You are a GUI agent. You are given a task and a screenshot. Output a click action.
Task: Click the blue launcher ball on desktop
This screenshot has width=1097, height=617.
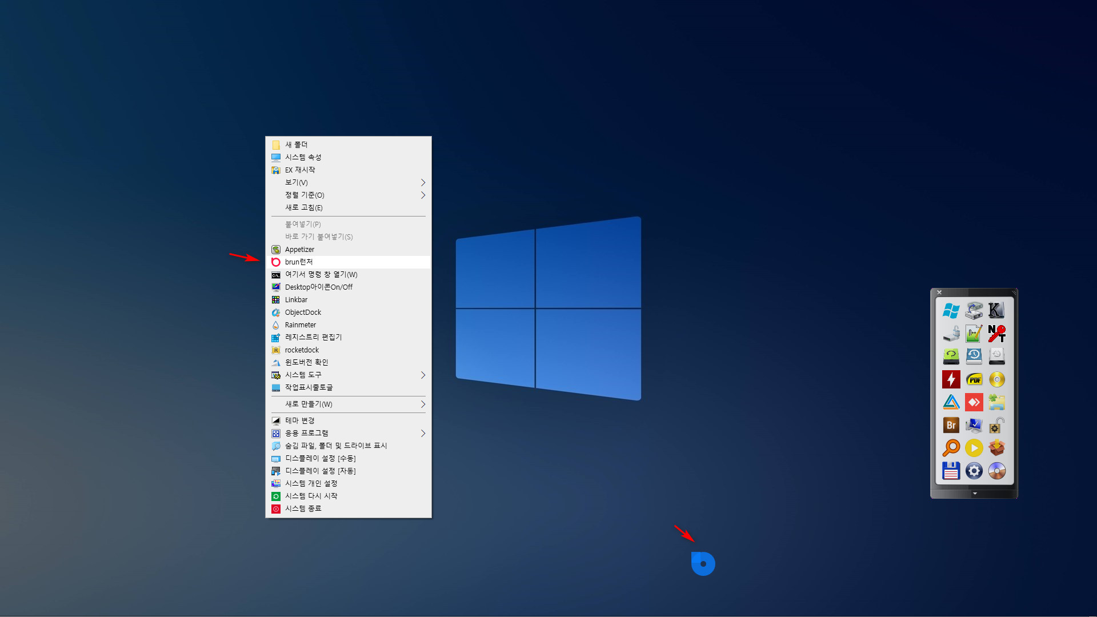[x=703, y=564]
